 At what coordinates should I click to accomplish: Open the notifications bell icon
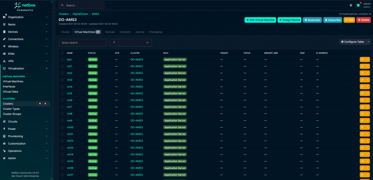click(x=358, y=5)
